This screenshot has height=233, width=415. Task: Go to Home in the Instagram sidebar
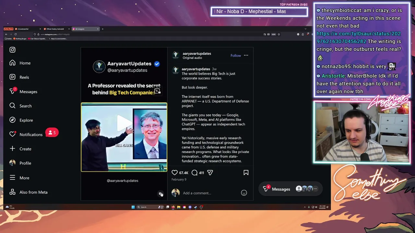[x=20, y=63]
